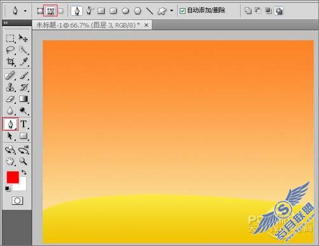Enable Paths mode in options bar
The image size is (319, 246).
coord(50,11)
